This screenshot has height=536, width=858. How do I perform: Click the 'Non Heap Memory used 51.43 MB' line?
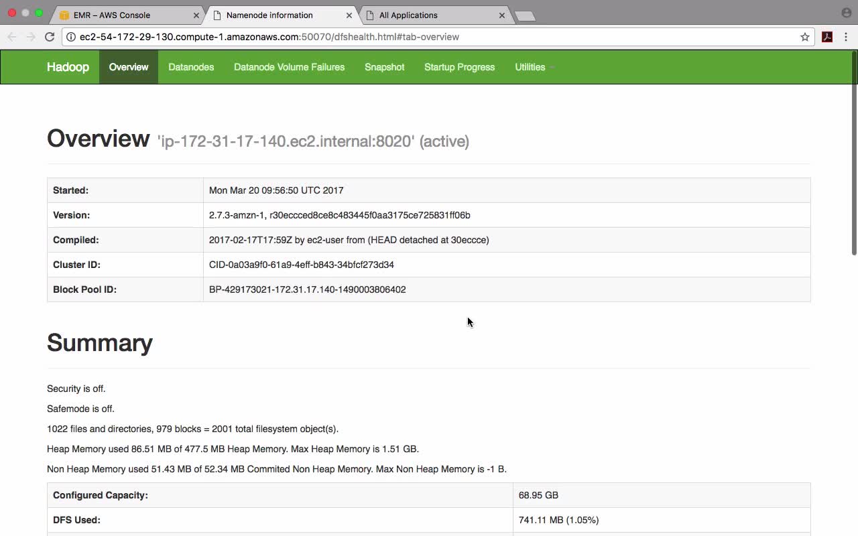point(277,469)
